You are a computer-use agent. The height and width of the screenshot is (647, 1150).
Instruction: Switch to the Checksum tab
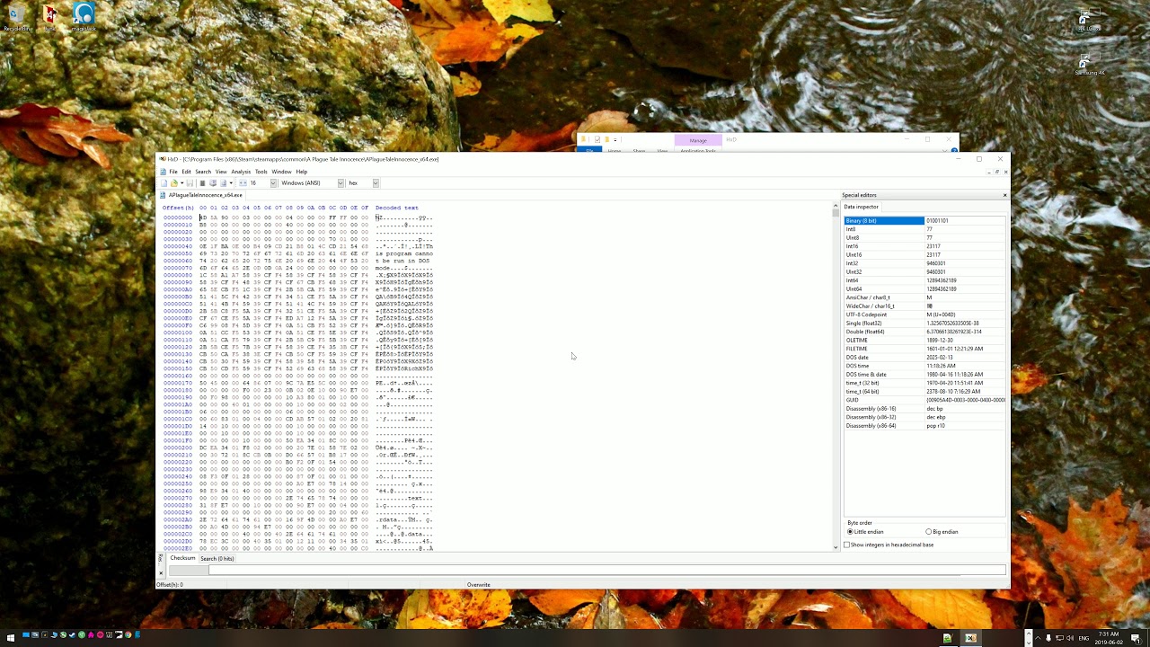coord(182,558)
